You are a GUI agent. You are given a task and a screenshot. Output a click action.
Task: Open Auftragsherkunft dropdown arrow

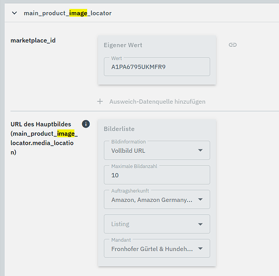[x=200, y=199]
